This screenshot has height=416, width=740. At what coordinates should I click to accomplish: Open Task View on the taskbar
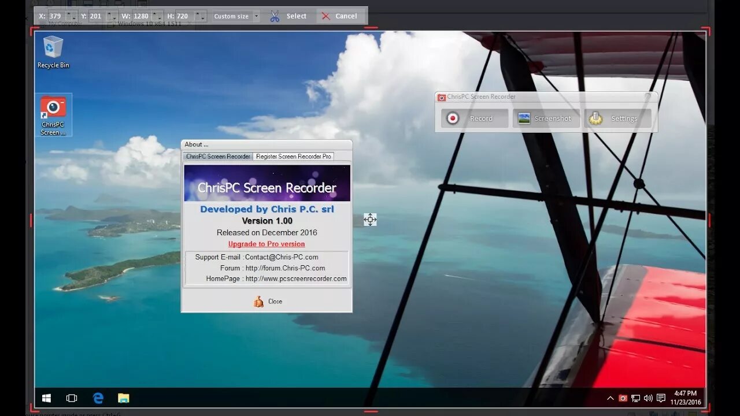(72, 398)
